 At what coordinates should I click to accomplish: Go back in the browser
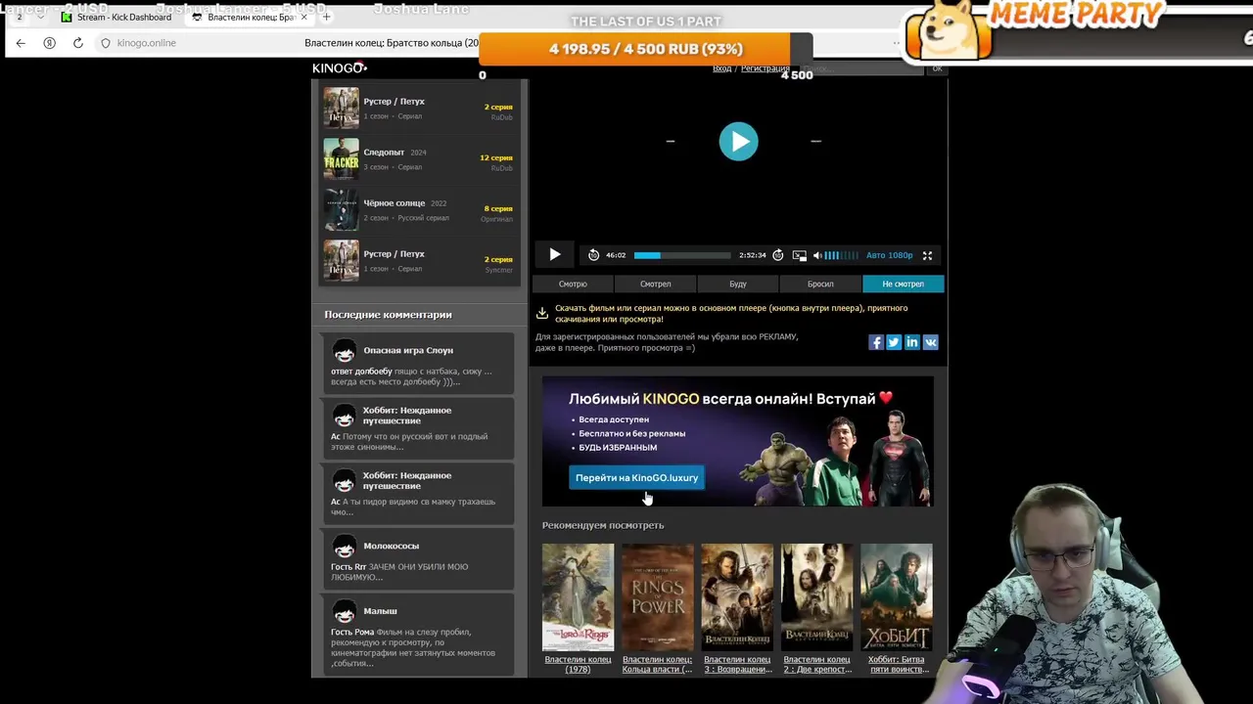click(21, 43)
